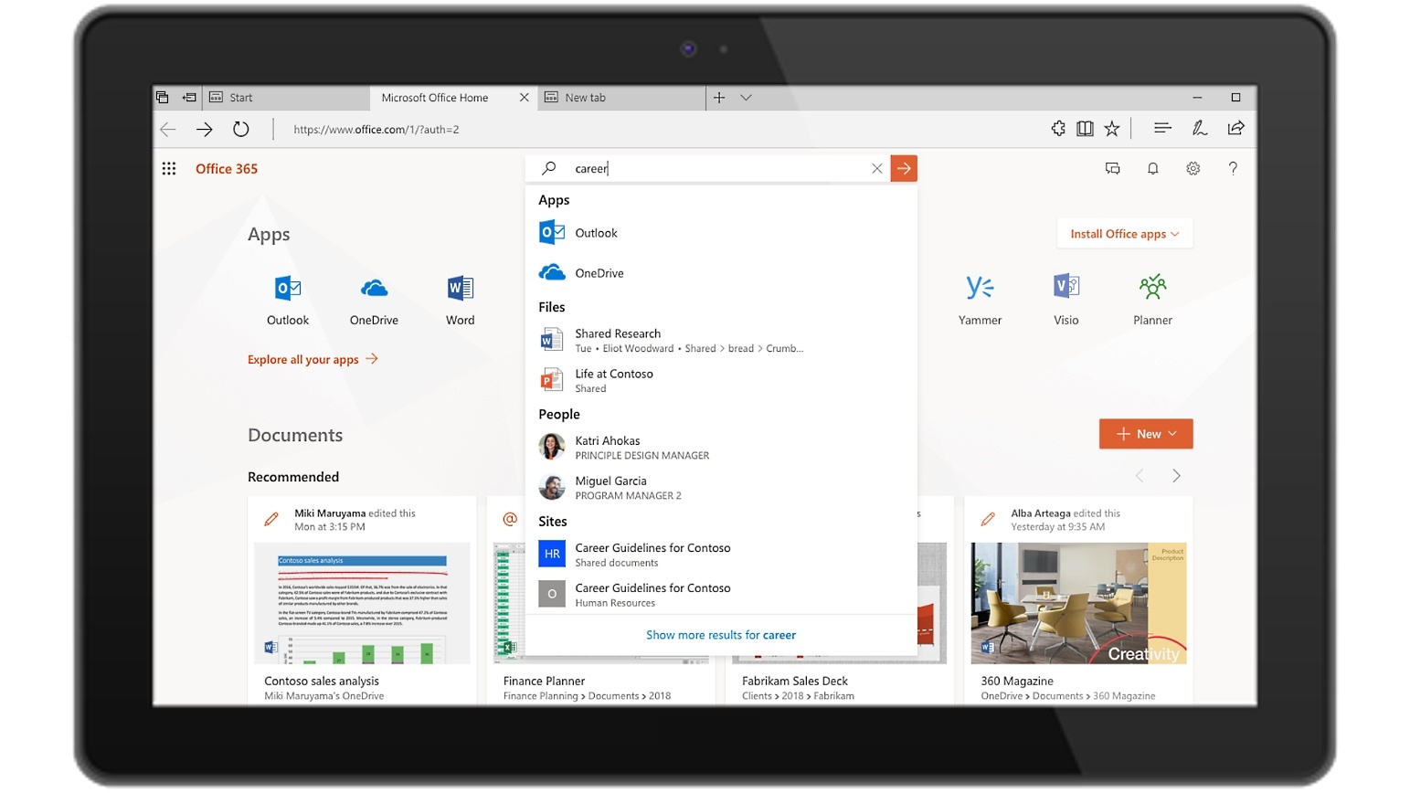
Task: Open the New document dropdown button
Action: click(x=1146, y=434)
